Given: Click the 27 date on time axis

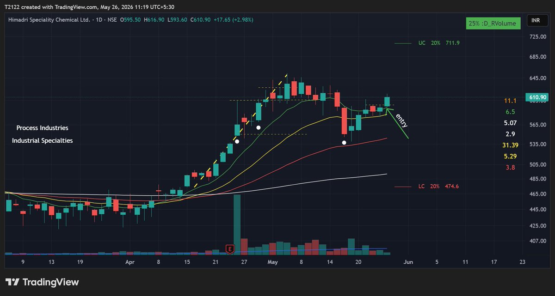Looking at the screenshot, I should click(244, 262).
